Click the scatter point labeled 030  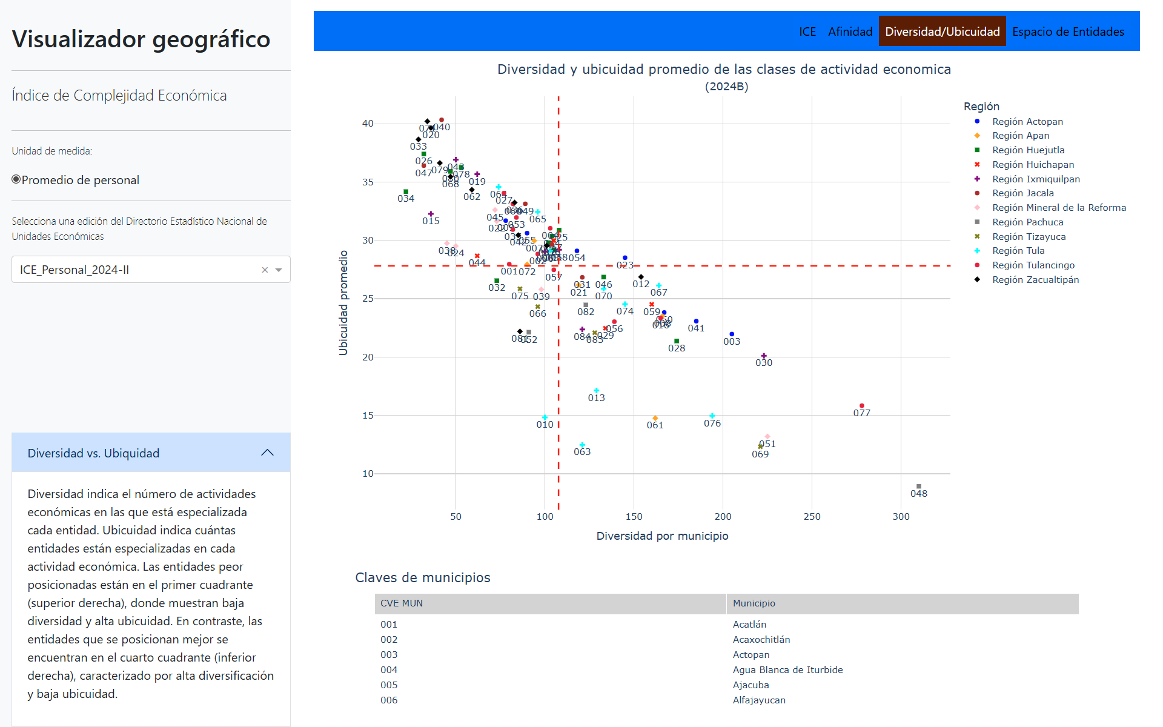tap(764, 356)
